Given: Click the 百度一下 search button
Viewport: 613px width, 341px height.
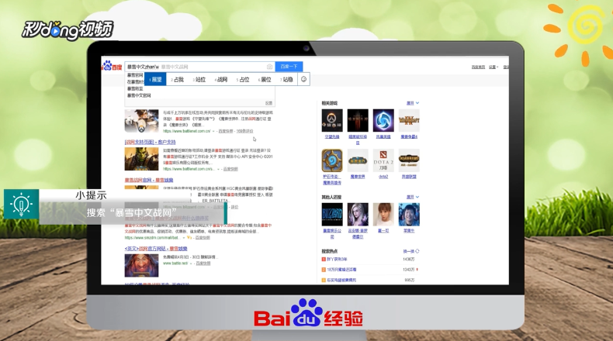Looking at the screenshot, I should click(x=289, y=67).
